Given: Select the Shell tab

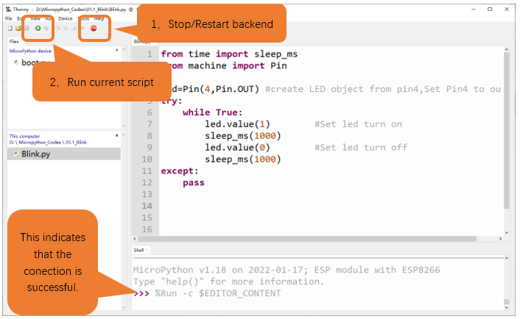Looking at the screenshot, I should coord(138,250).
